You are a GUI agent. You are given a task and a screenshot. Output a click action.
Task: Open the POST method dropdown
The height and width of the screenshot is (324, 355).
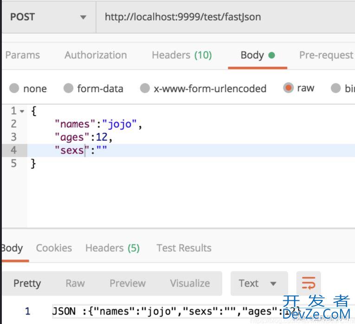[48, 17]
